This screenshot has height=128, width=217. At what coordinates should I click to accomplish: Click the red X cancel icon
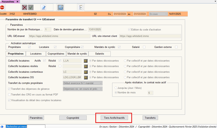pyautogui.click(x=24, y=8)
